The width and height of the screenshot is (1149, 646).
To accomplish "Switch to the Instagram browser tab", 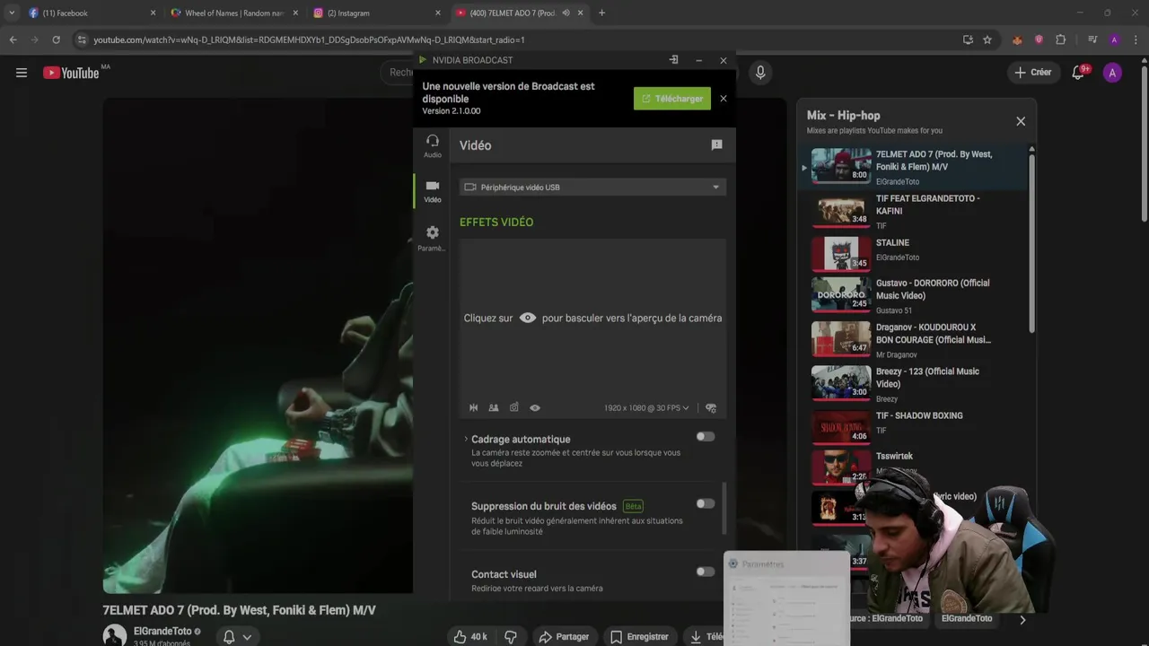I will pos(377,13).
